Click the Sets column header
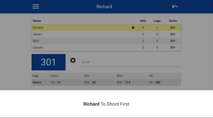This screenshot has height=118, width=213. (x=143, y=21)
